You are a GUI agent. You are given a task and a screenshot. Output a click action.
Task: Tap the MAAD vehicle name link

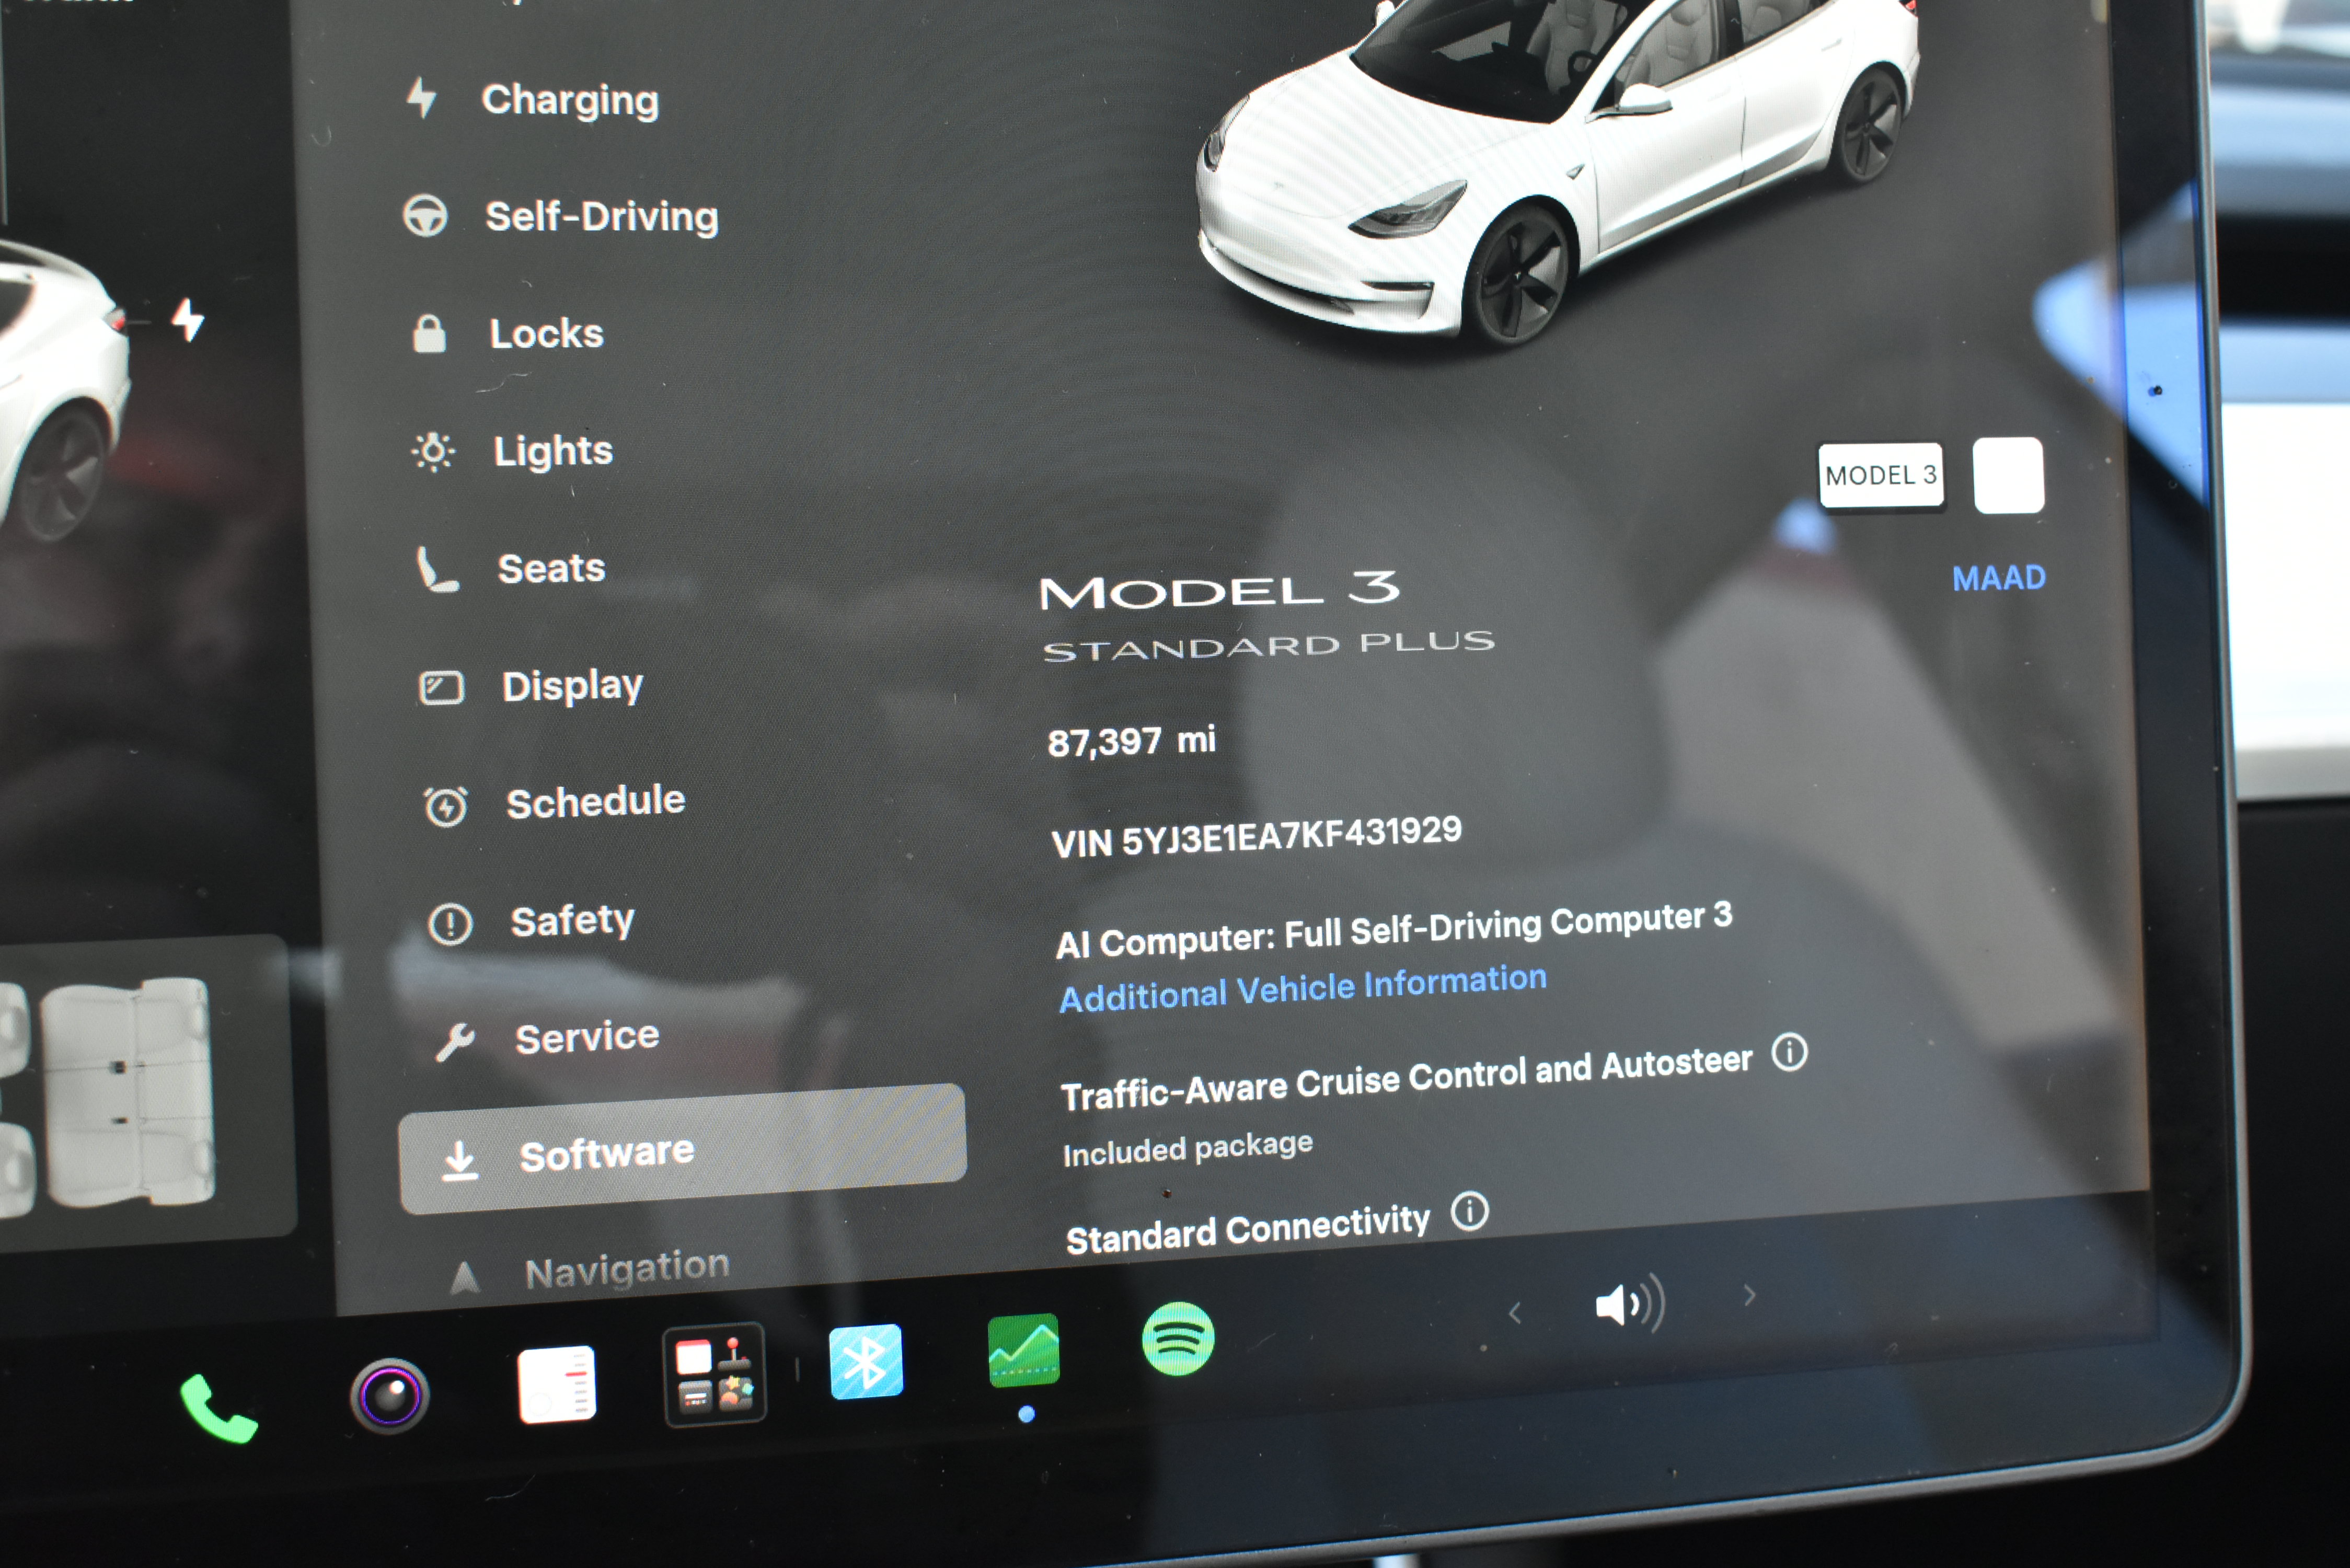pos(1999,578)
